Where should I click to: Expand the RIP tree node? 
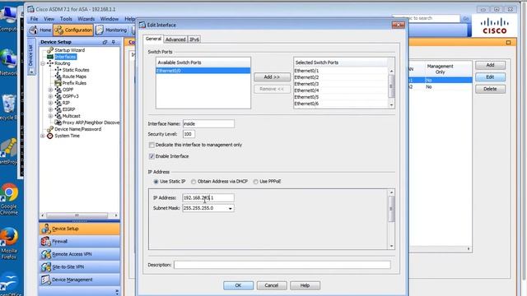pyautogui.click(x=50, y=103)
